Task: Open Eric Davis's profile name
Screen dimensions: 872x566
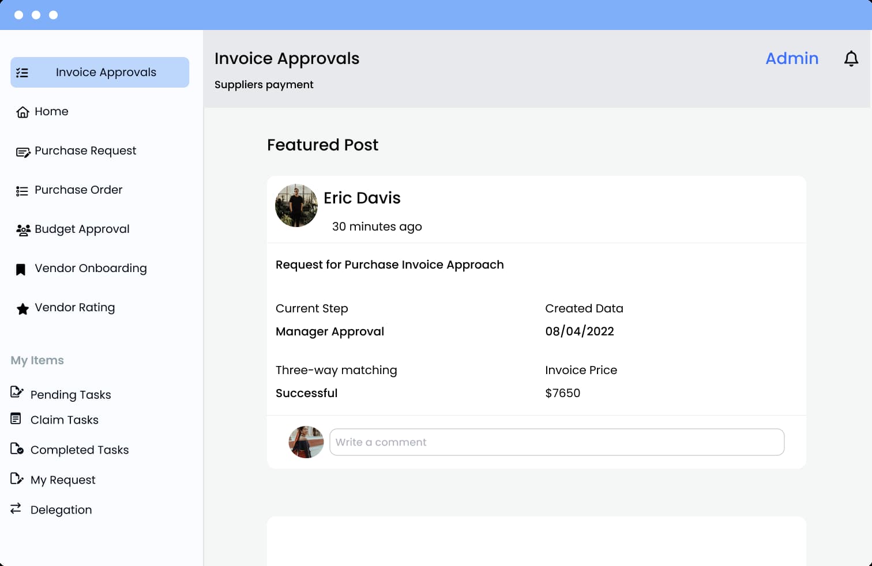Action: pos(362,198)
